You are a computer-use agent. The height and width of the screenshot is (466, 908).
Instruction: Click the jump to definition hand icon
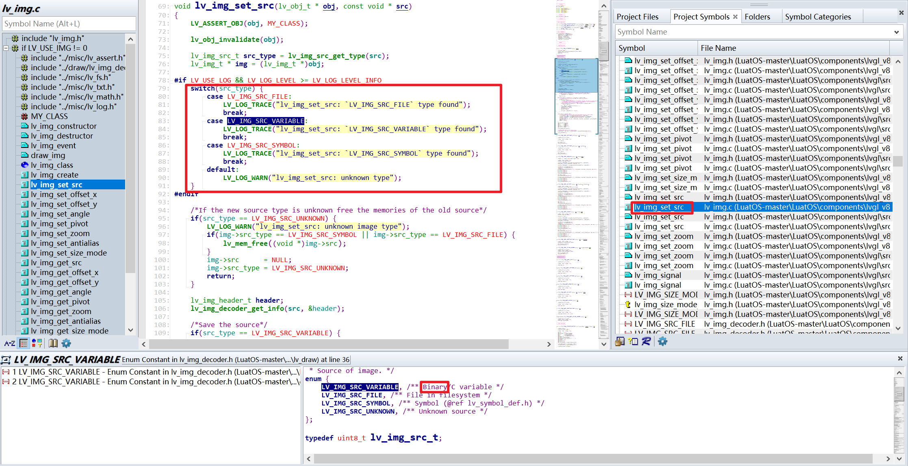pos(620,341)
